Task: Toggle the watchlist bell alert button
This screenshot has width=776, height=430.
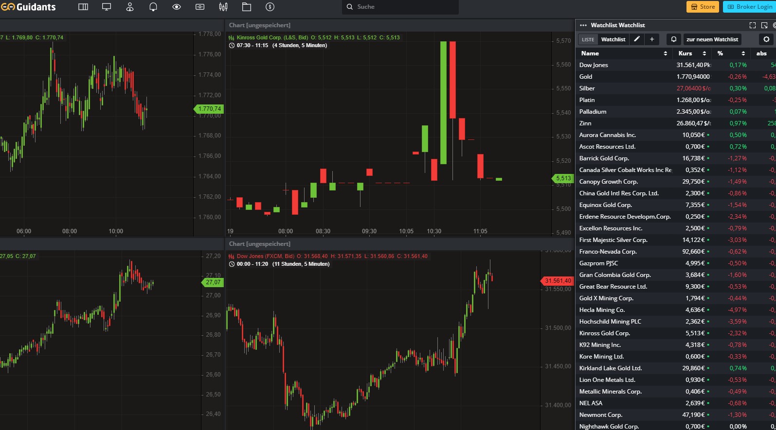Action: click(674, 39)
